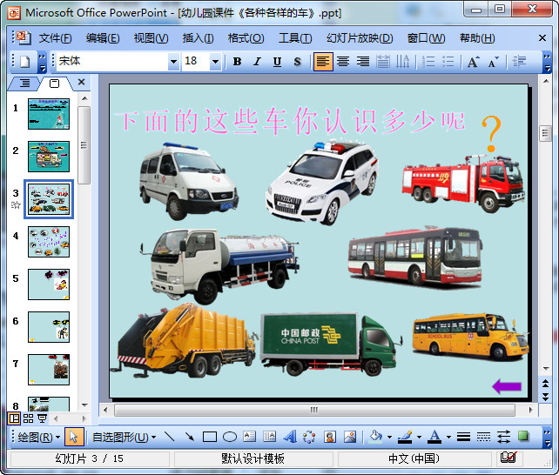Select the Rectangle tool
This screenshot has height=475, width=559.
(x=210, y=437)
